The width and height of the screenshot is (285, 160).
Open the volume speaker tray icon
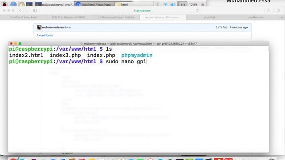pyautogui.click(x=173, y=4)
